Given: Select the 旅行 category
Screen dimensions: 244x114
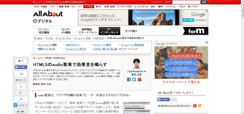Looking at the screenshot, I should tap(153, 6).
